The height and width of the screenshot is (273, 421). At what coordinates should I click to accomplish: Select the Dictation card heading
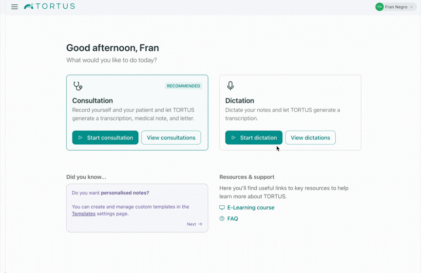[240, 100]
